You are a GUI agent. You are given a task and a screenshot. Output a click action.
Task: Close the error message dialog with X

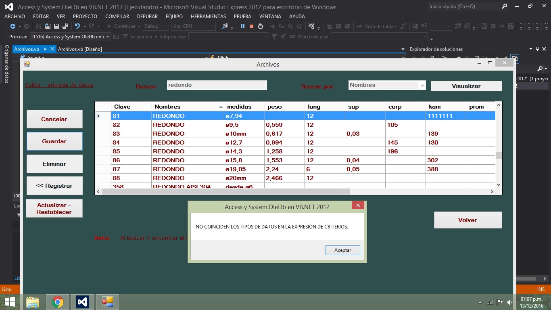click(358, 205)
